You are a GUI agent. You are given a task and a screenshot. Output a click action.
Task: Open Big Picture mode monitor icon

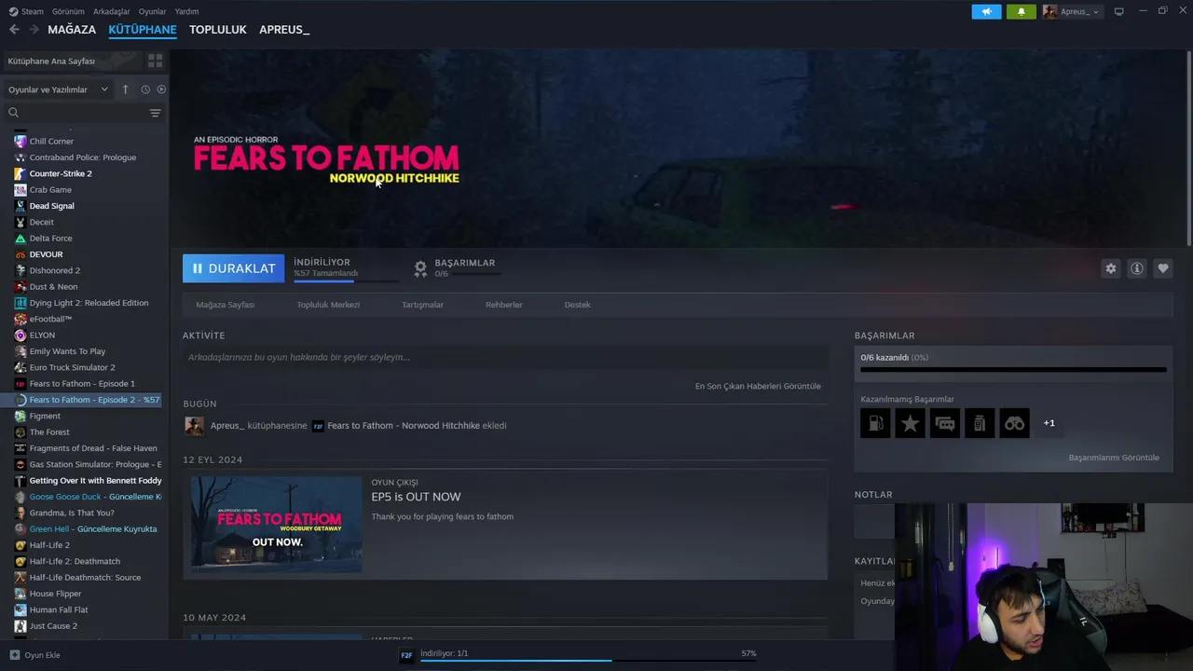(1119, 11)
